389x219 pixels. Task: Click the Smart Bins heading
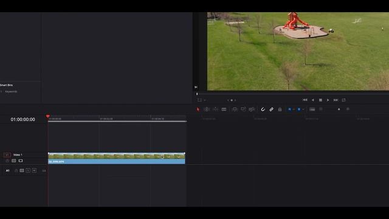[7, 85]
